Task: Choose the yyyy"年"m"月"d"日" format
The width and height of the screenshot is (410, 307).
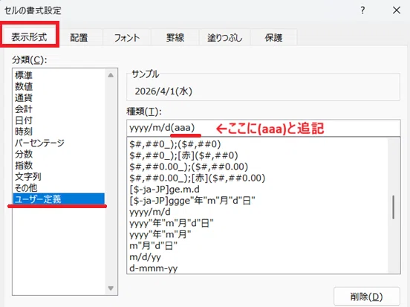Action: click(x=258, y=223)
